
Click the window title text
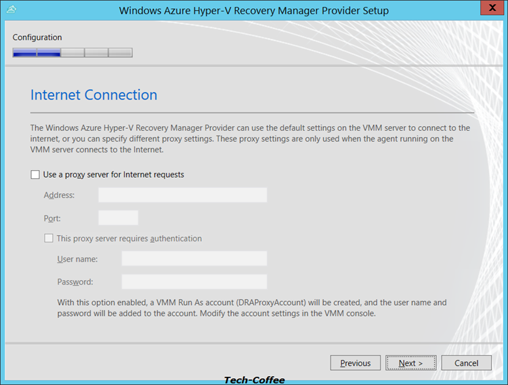pyautogui.click(x=254, y=11)
